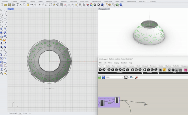Open dropdown arrow beside Grasshopper preview eye
The image size is (188, 115).
(133, 77)
